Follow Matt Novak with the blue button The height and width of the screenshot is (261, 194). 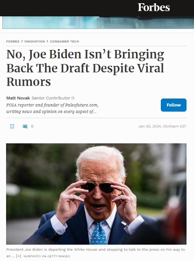[173, 105]
